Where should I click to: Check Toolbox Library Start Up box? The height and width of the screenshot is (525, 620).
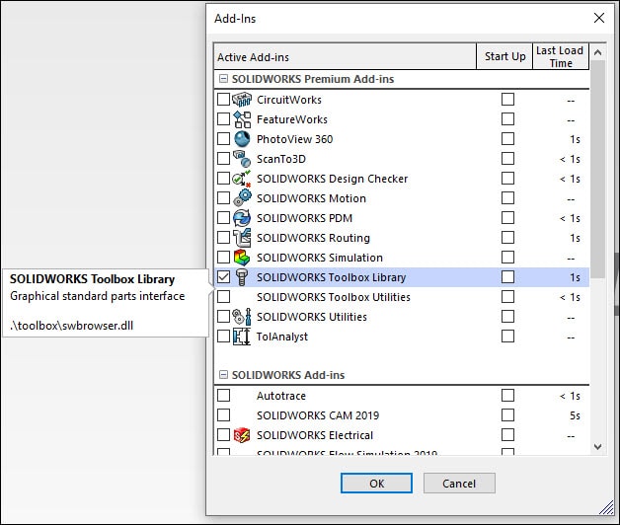coord(507,277)
